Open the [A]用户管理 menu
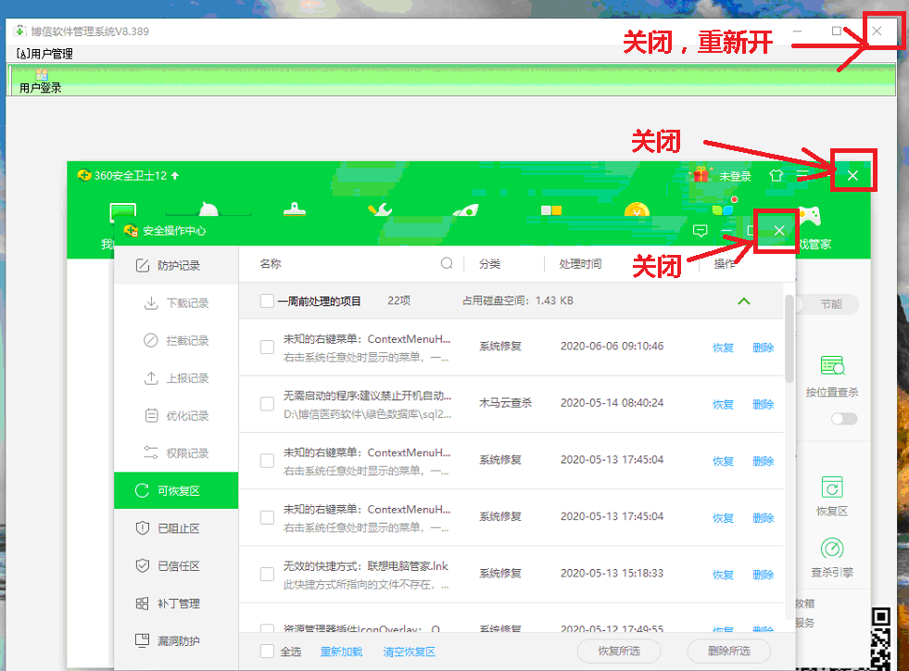 pos(44,54)
